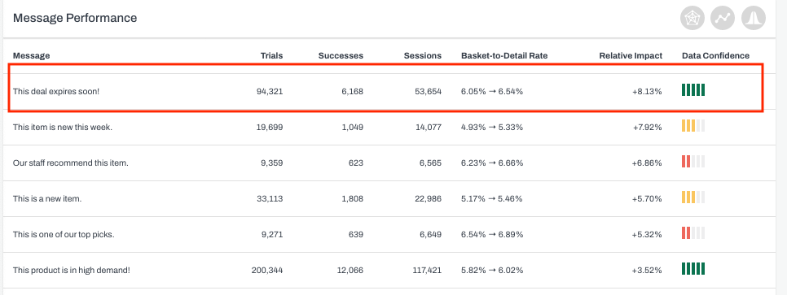Click red confidence bars for 'Our staff recommend this item.'
The width and height of the screenshot is (787, 295).
pos(693,161)
